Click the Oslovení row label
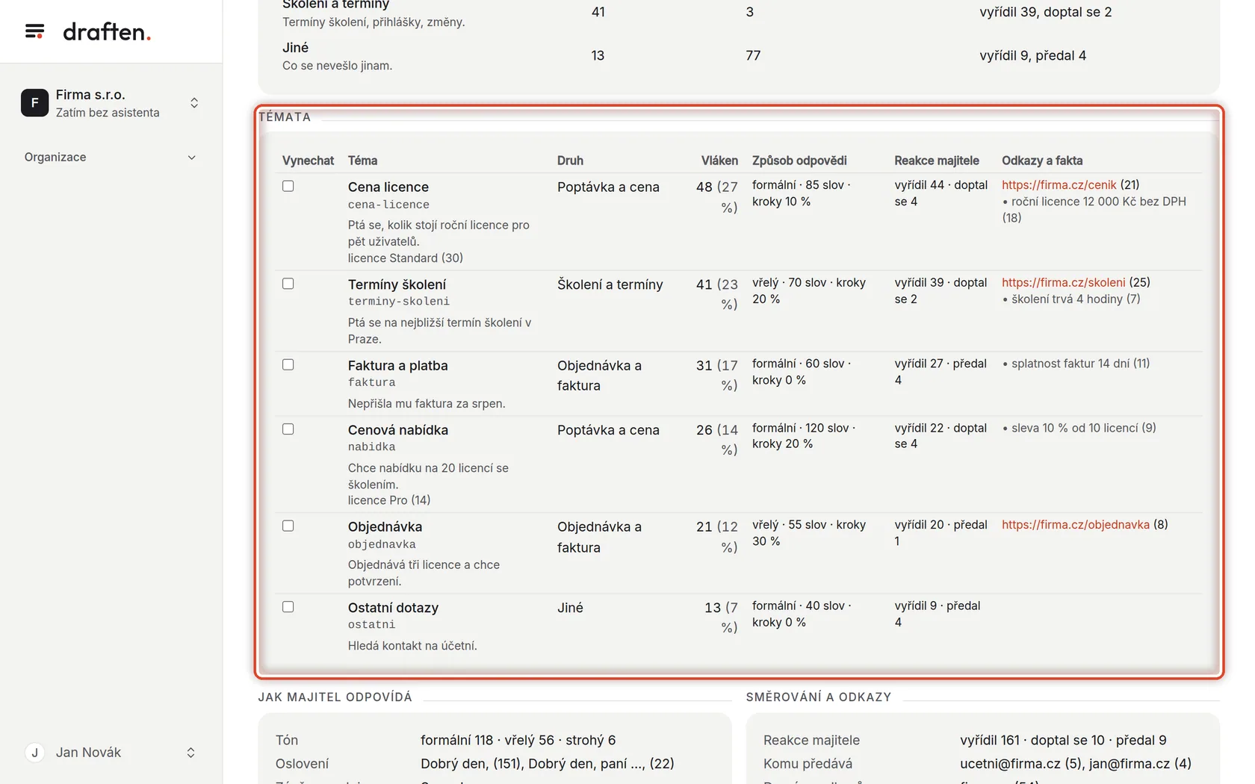 coord(302,764)
